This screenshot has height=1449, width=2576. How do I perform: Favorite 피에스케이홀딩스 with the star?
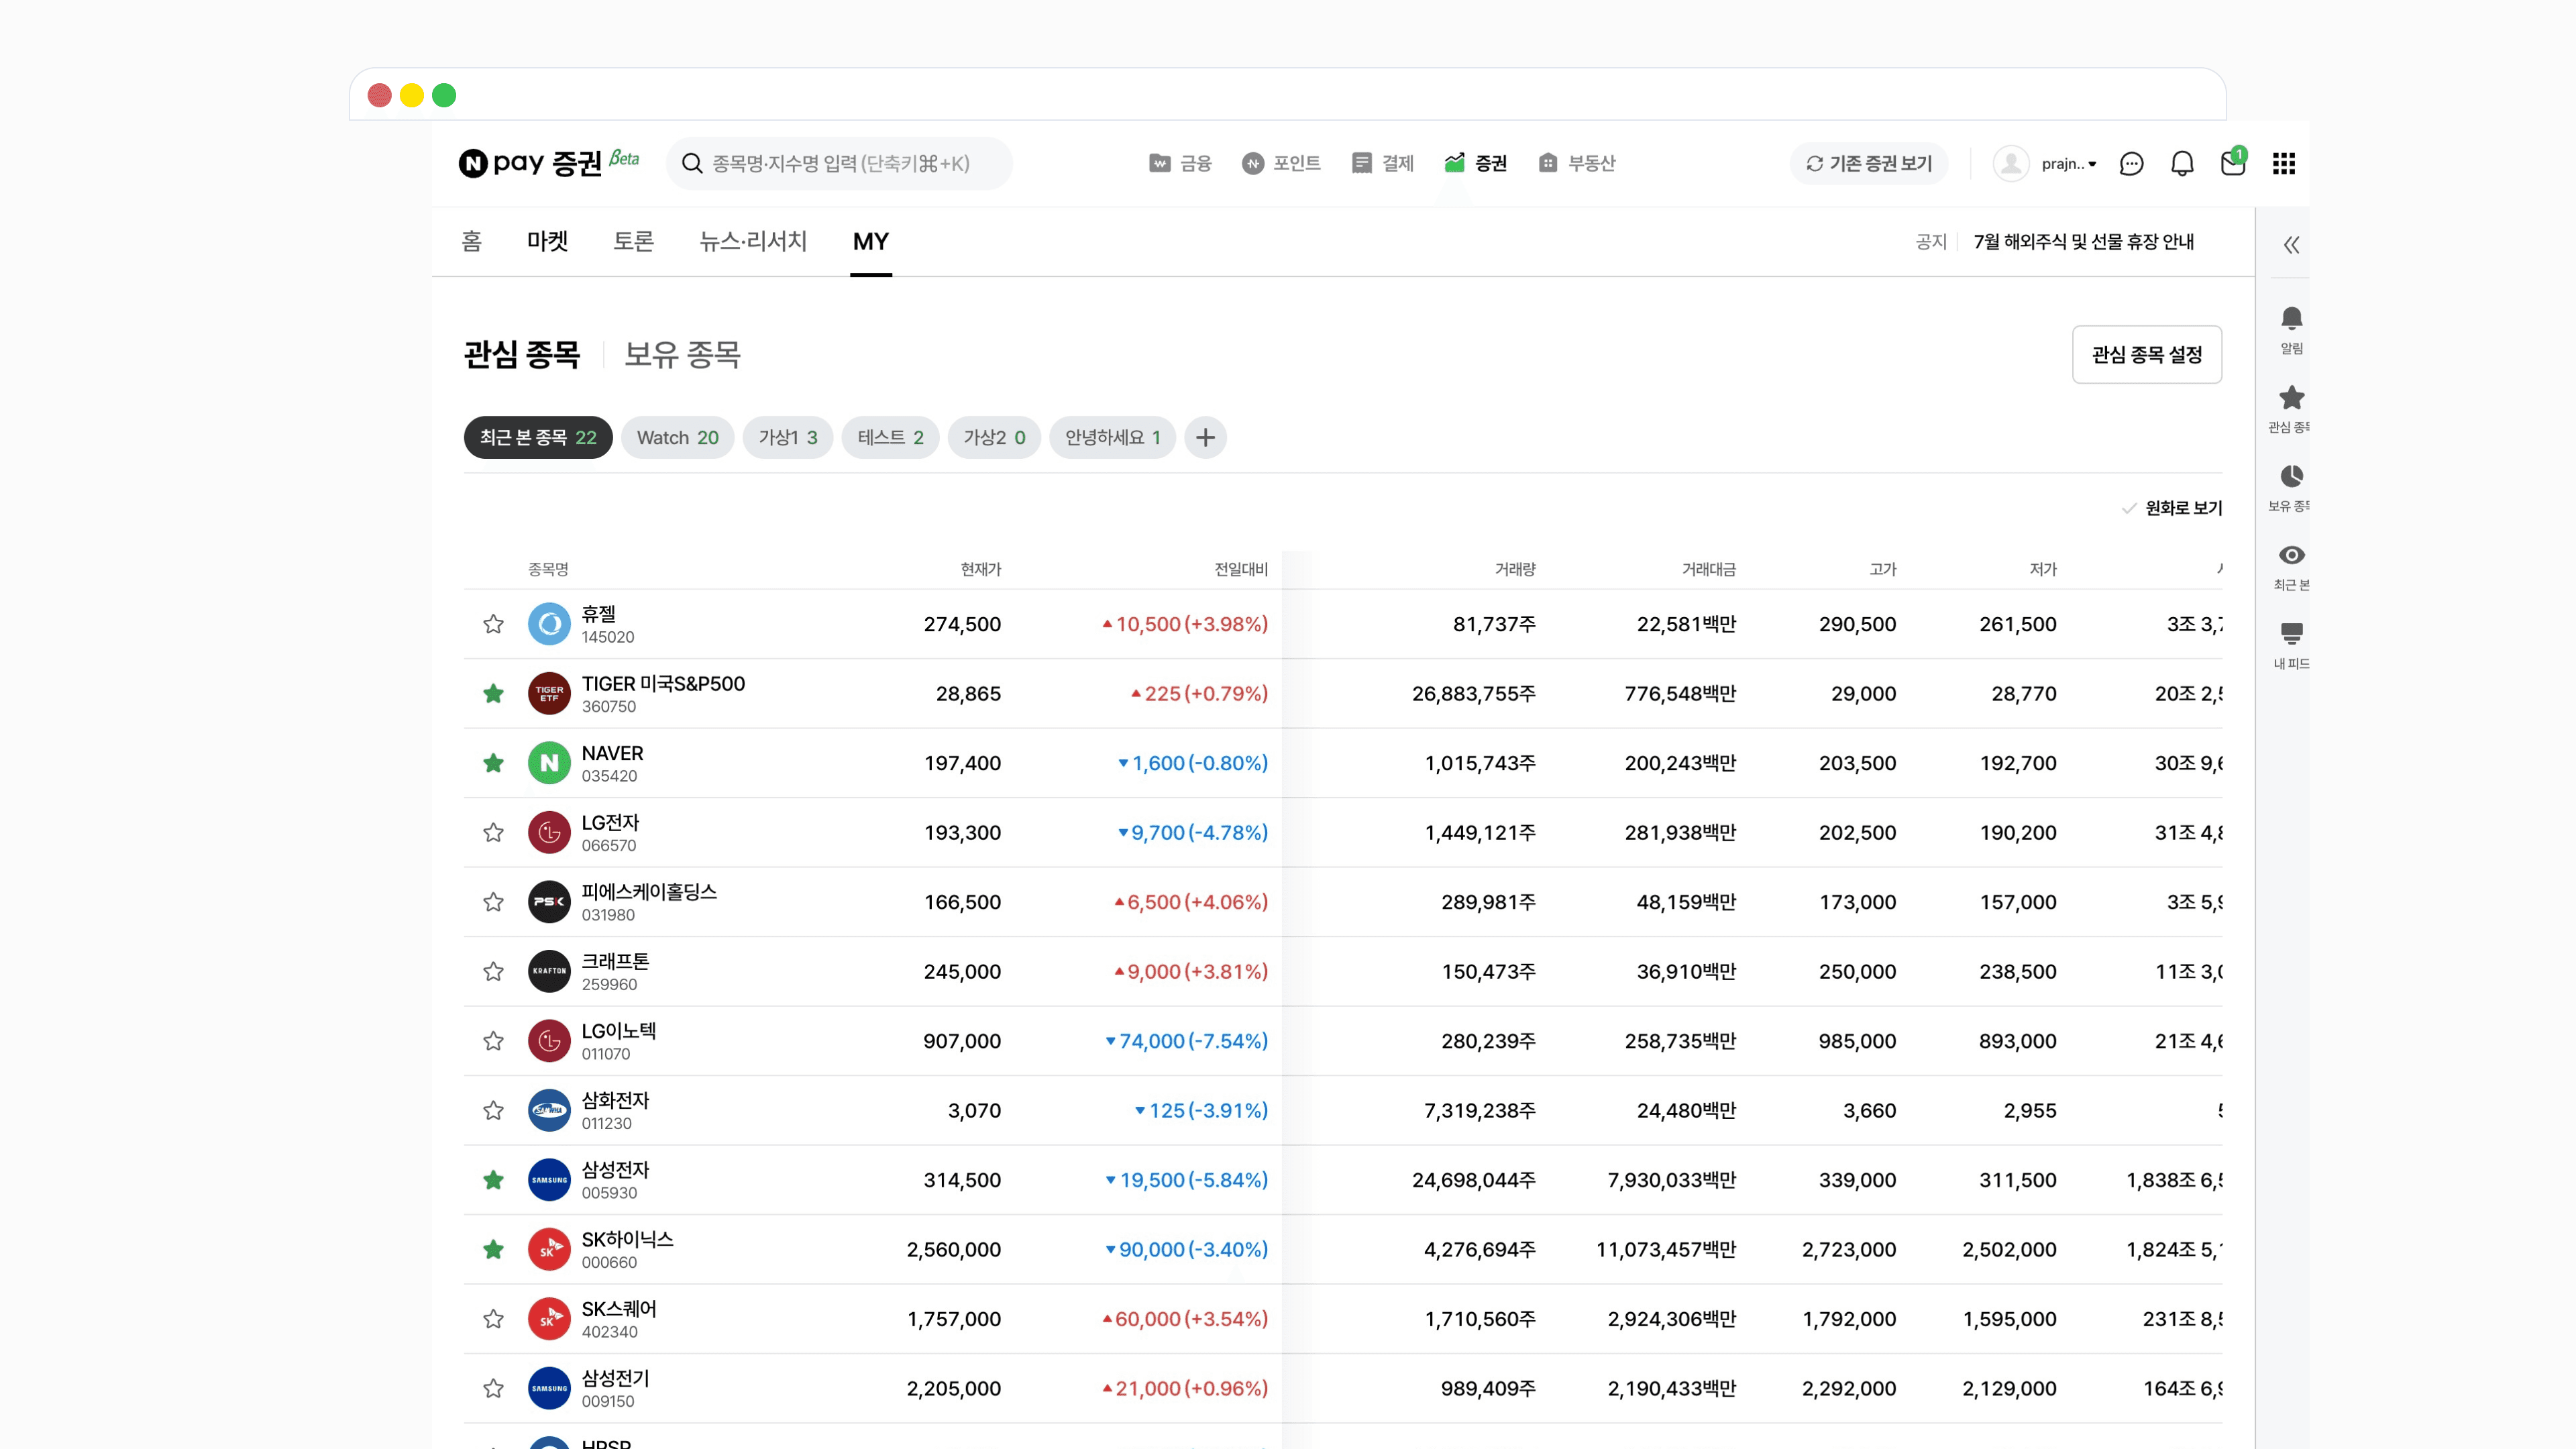point(493,902)
